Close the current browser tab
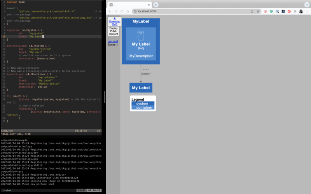 [149, 5]
